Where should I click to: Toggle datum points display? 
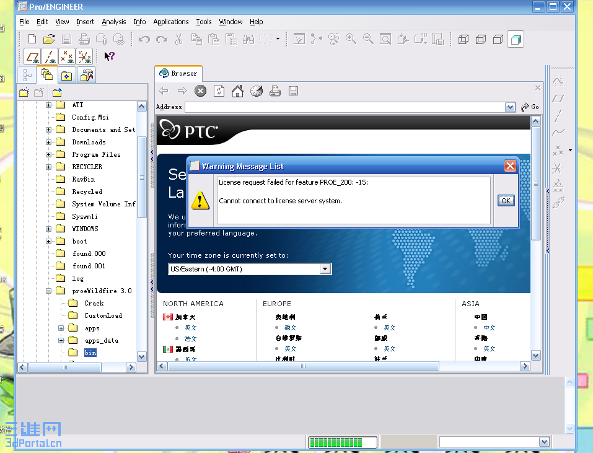[67, 57]
